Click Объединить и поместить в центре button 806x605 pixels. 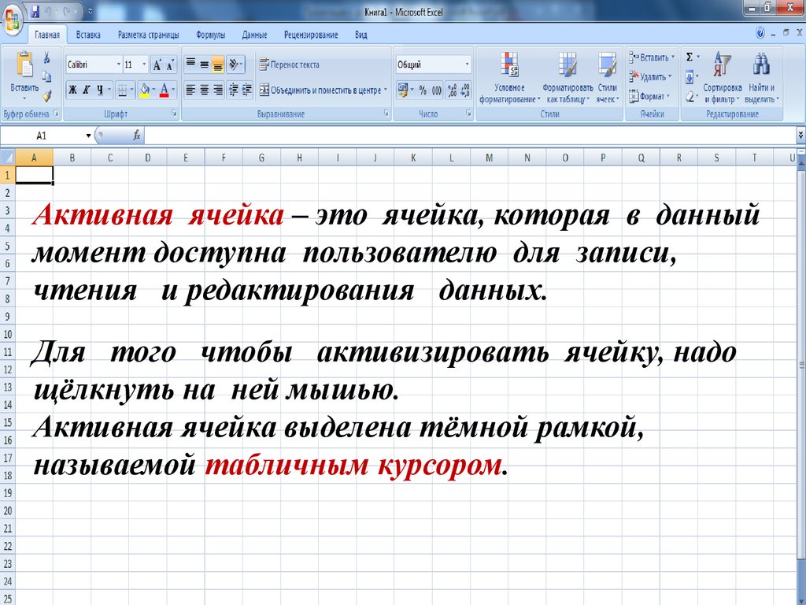tap(324, 90)
